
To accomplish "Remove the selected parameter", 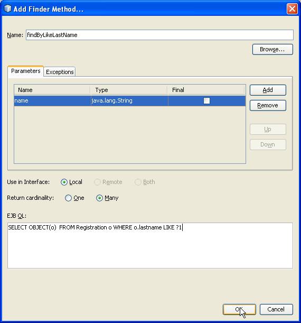I will point(268,106).
